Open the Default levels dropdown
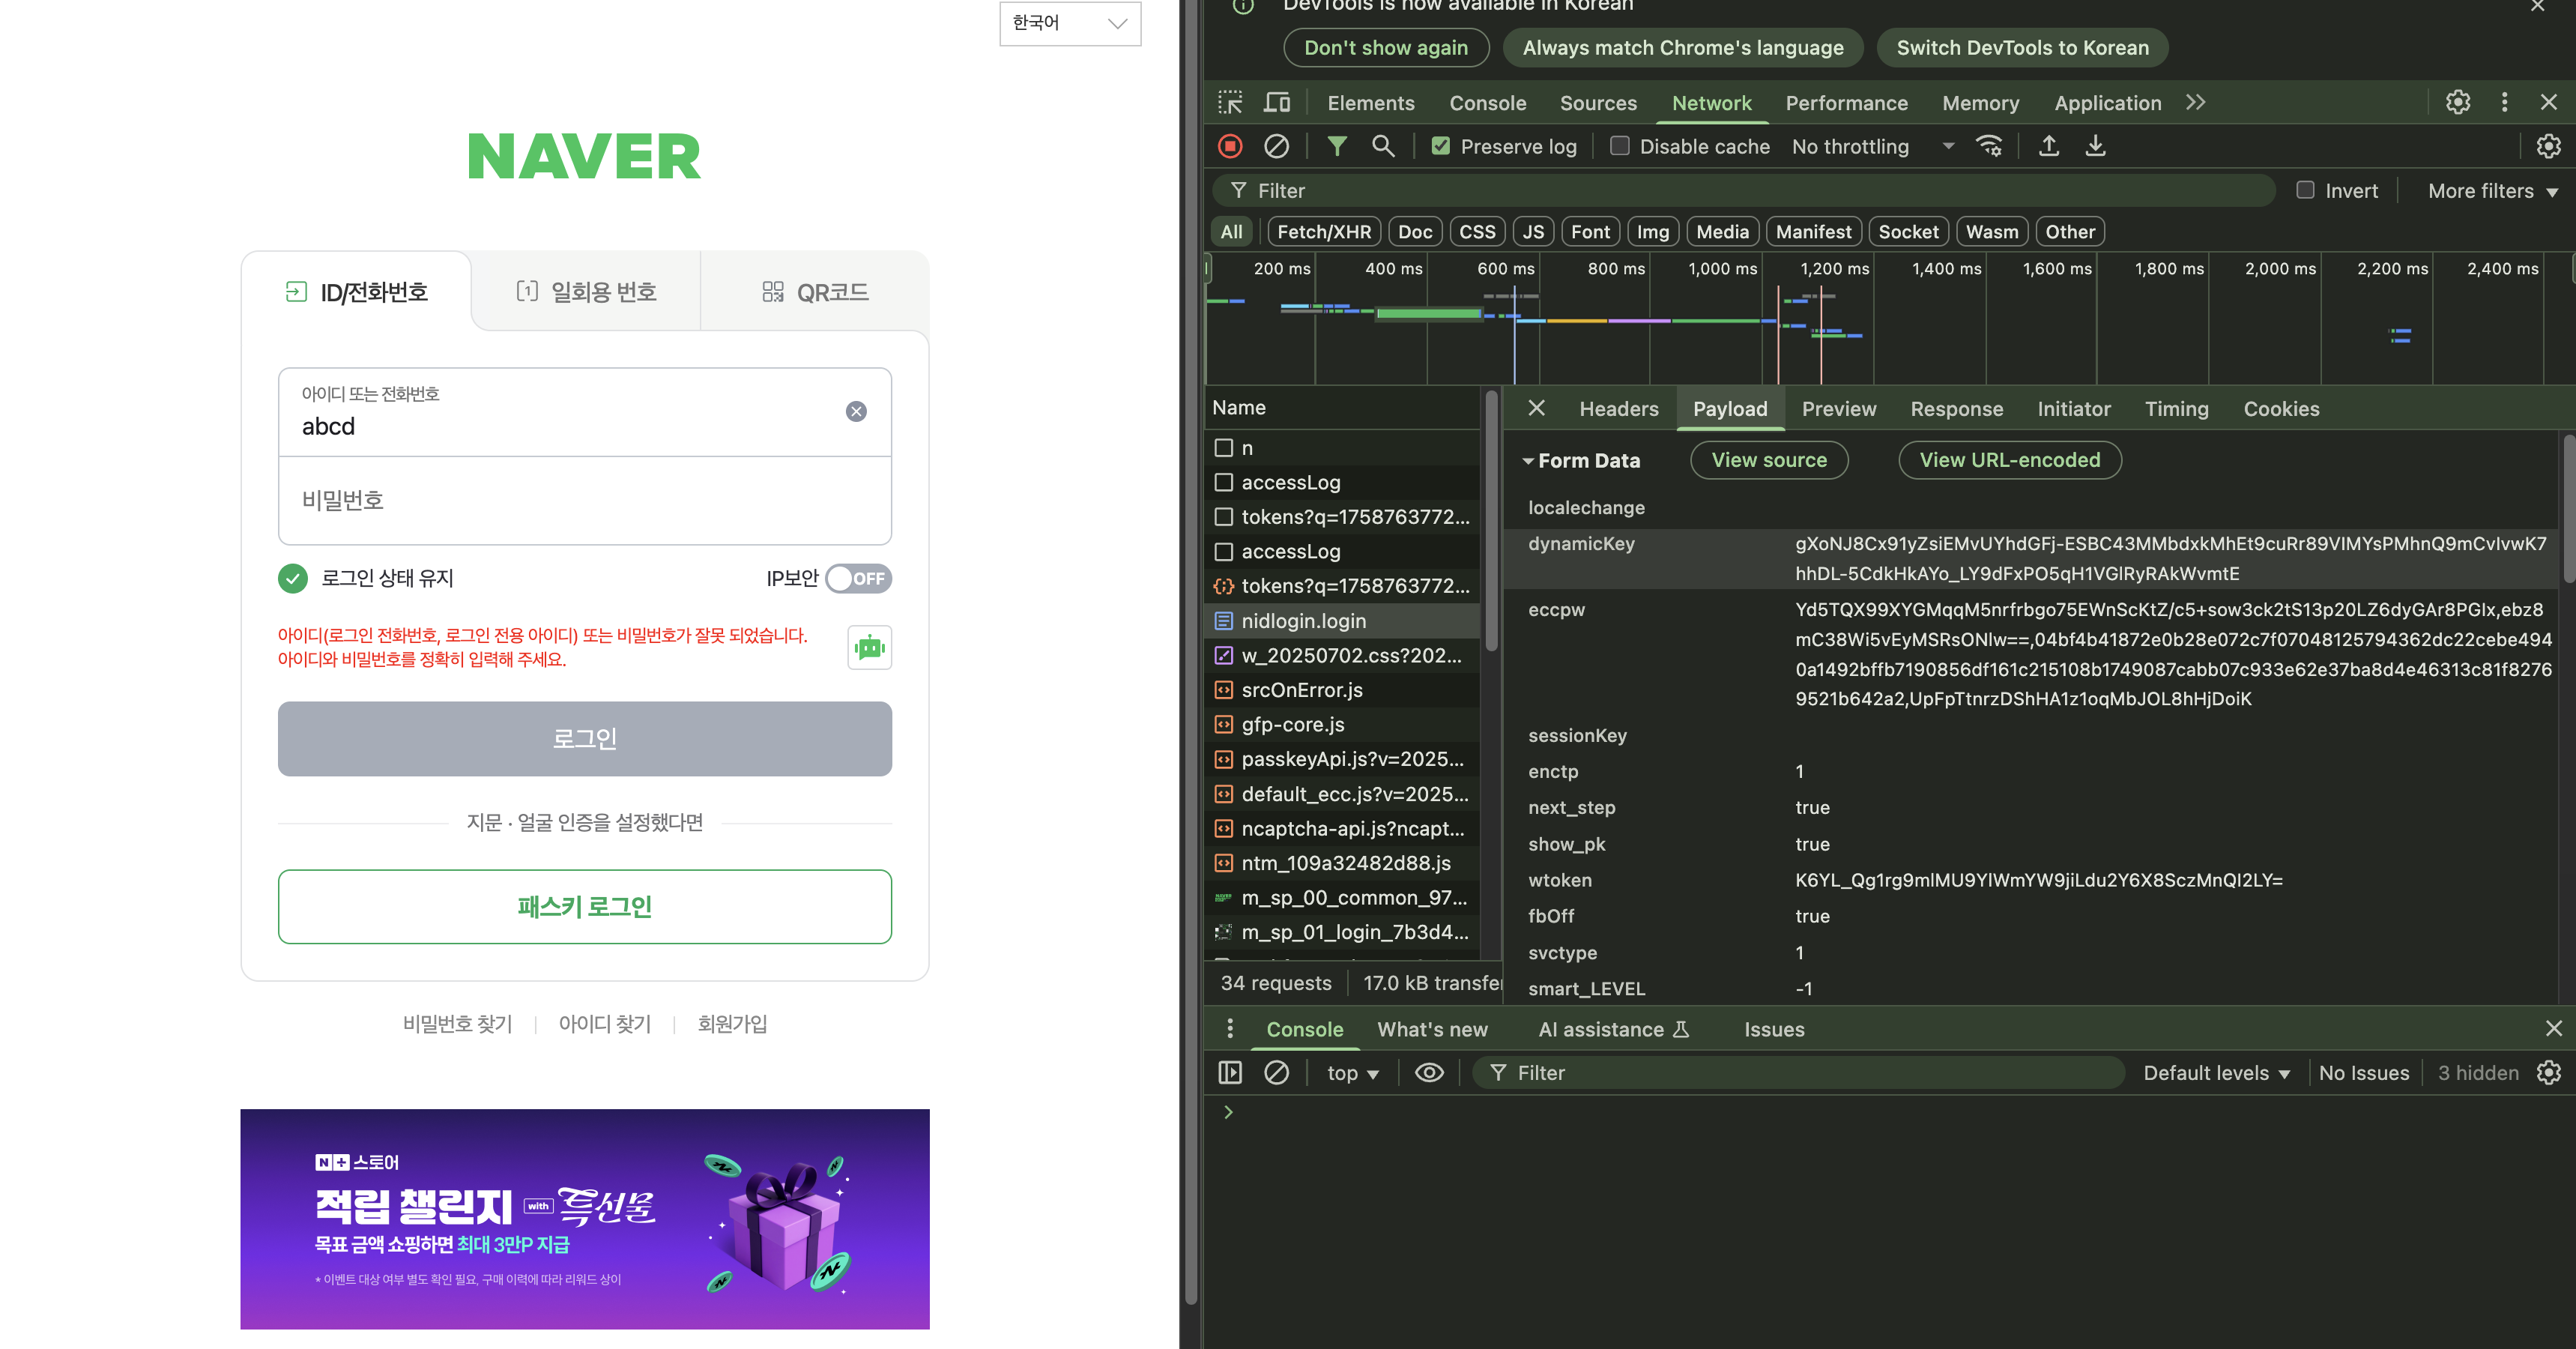 click(2216, 1073)
